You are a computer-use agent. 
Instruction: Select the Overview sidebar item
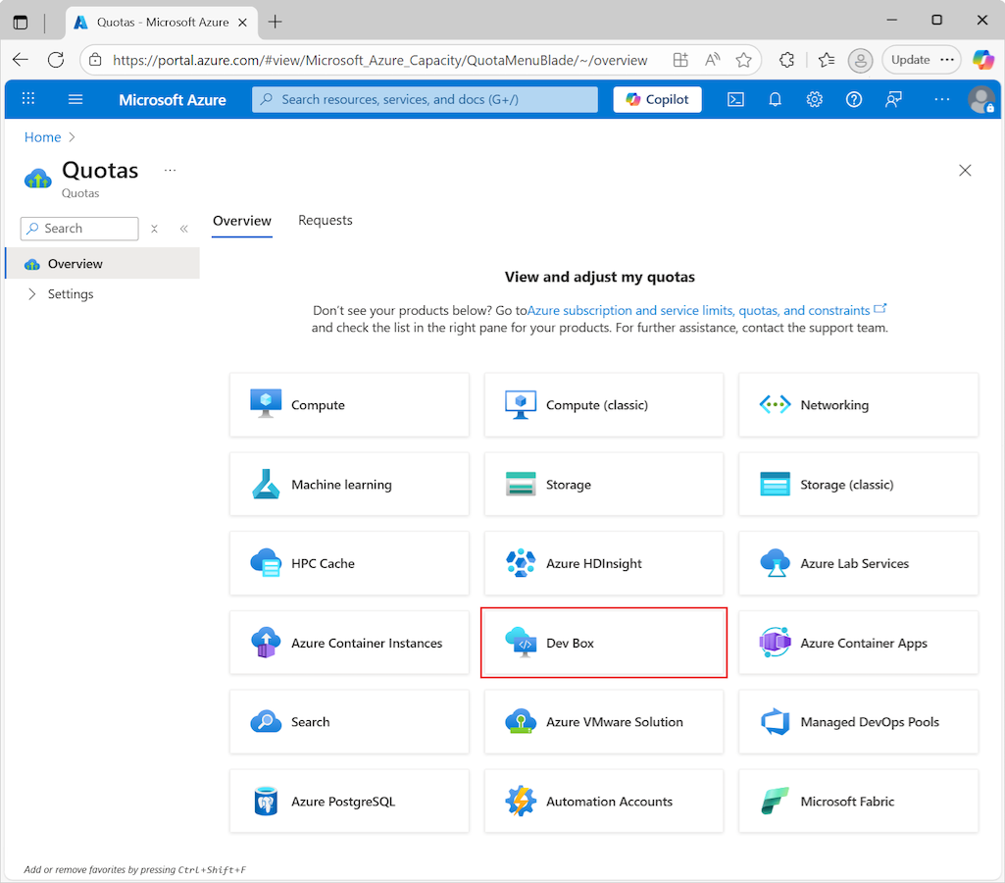click(x=75, y=264)
